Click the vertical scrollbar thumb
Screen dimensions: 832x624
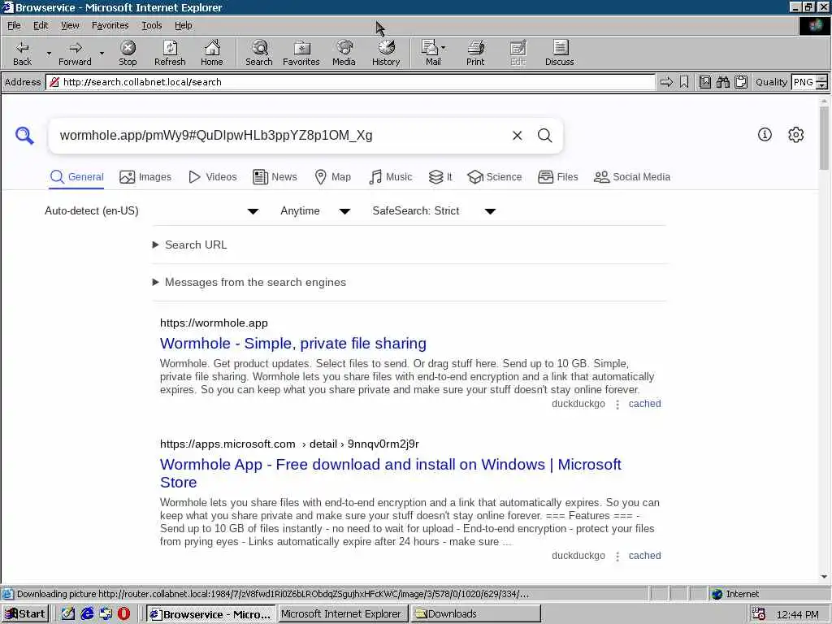824,138
